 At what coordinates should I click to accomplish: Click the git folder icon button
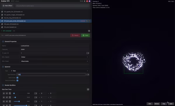(89, 31)
